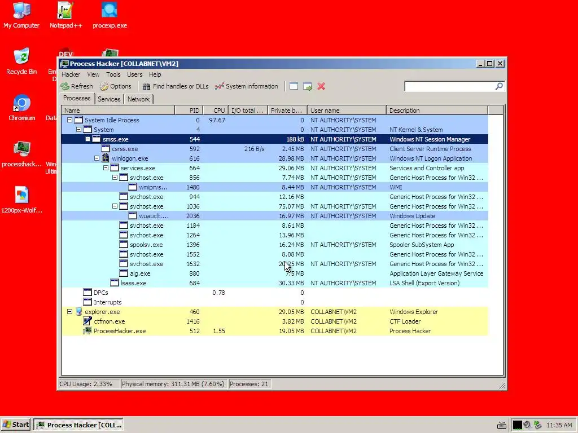Image resolution: width=578 pixels, height=433 pixels.
Task: Select the wmiprvs process icon
Action: point(133,187)
